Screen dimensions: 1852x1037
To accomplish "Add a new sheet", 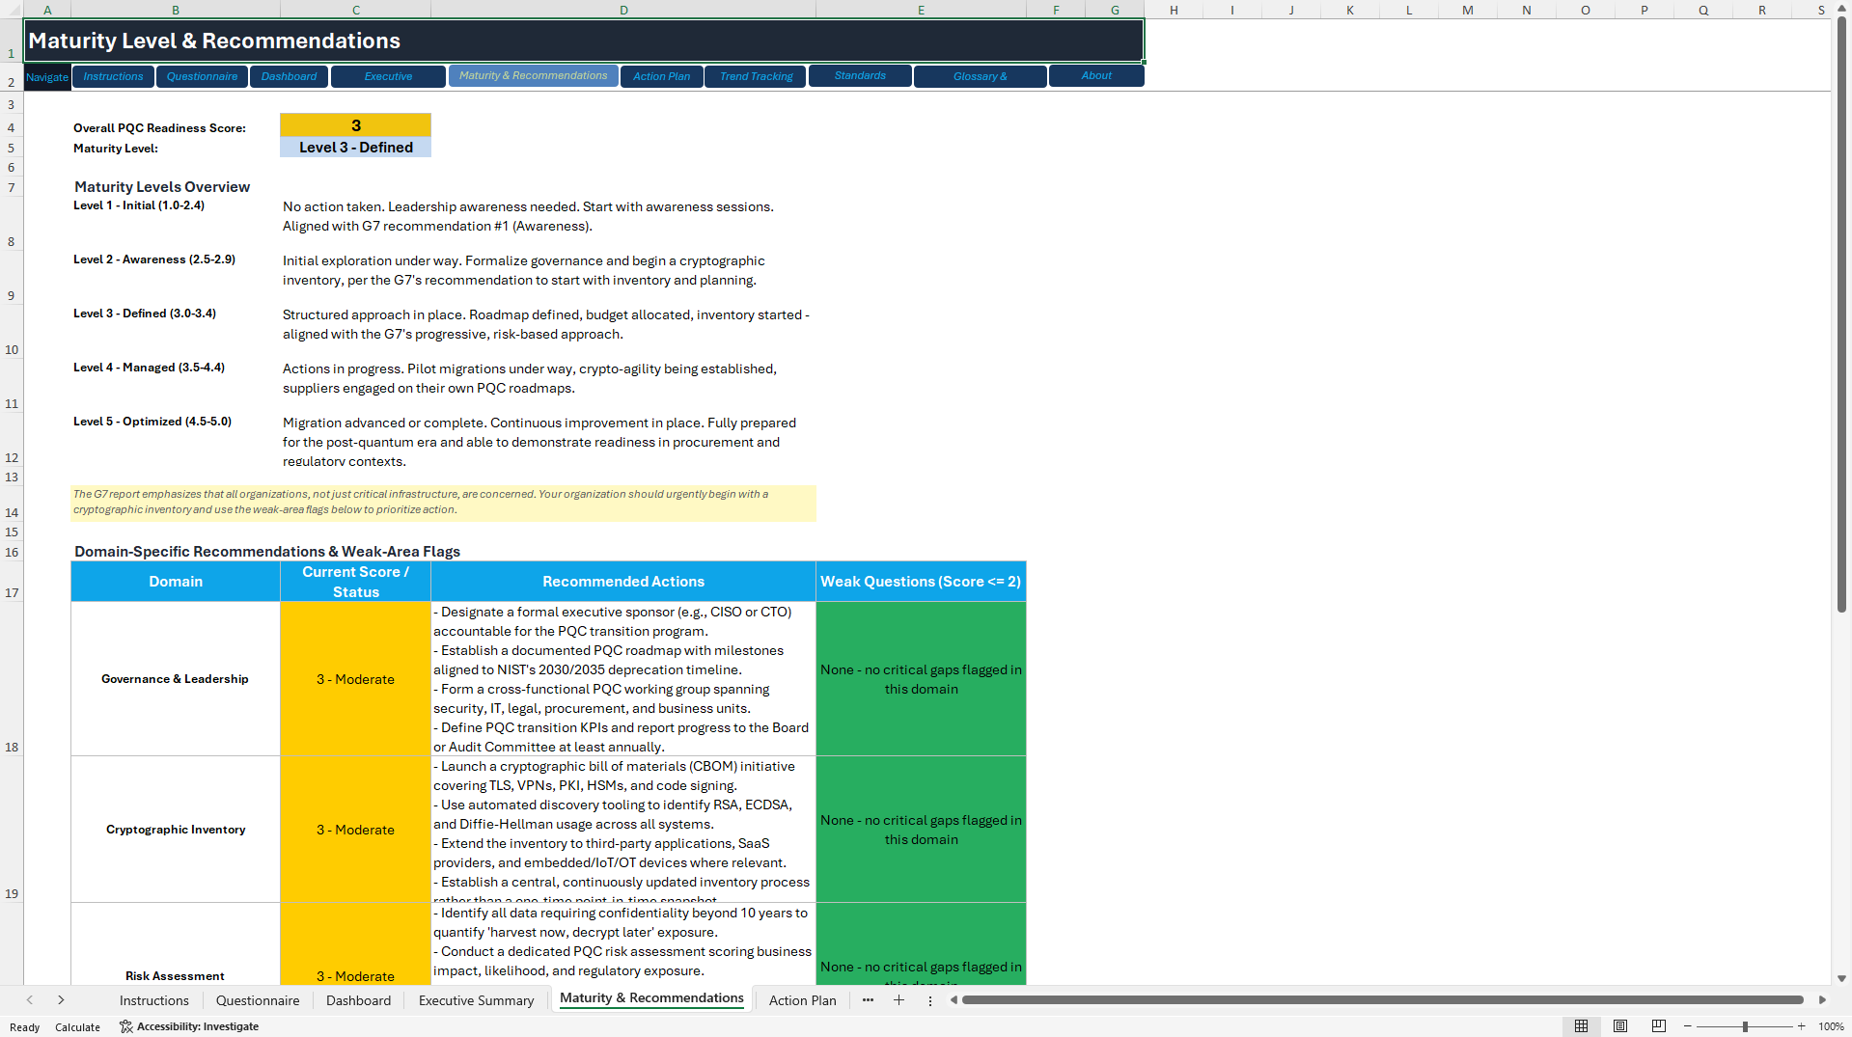I will 898,1000.
